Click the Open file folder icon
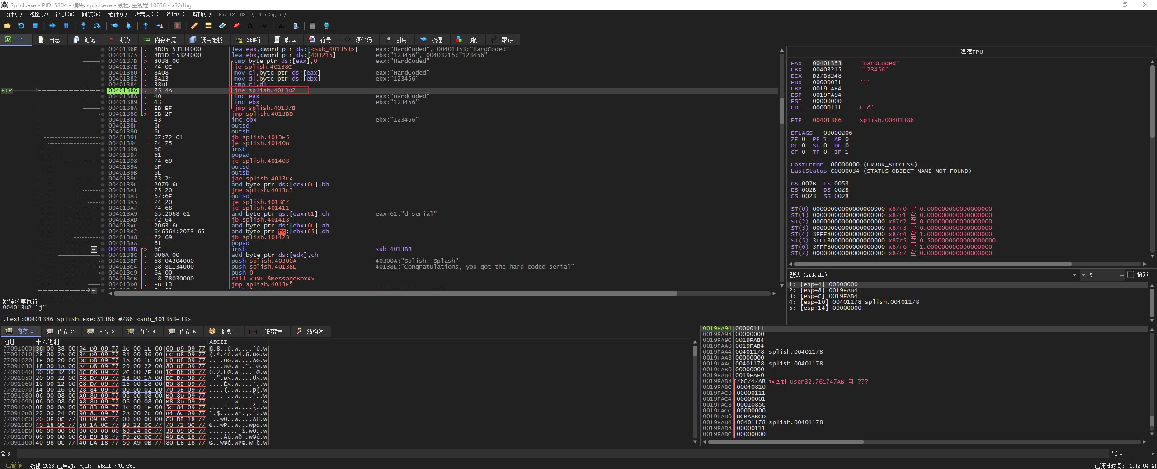The image size is (1157, 469). [7, 26]
